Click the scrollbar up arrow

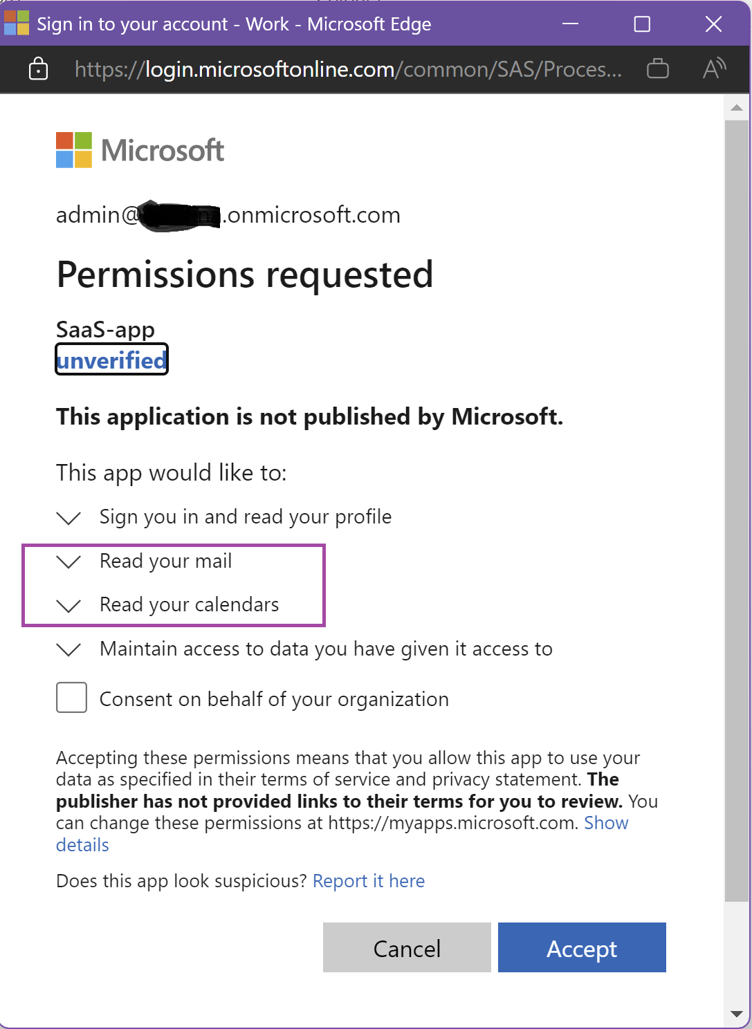[x=736, y=108]
